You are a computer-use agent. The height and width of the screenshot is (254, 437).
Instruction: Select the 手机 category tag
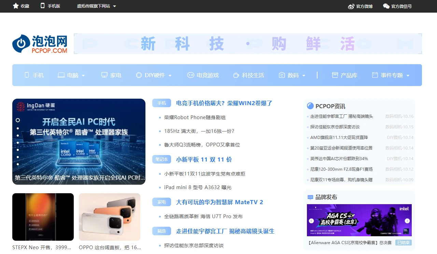(x=161, y=103)
